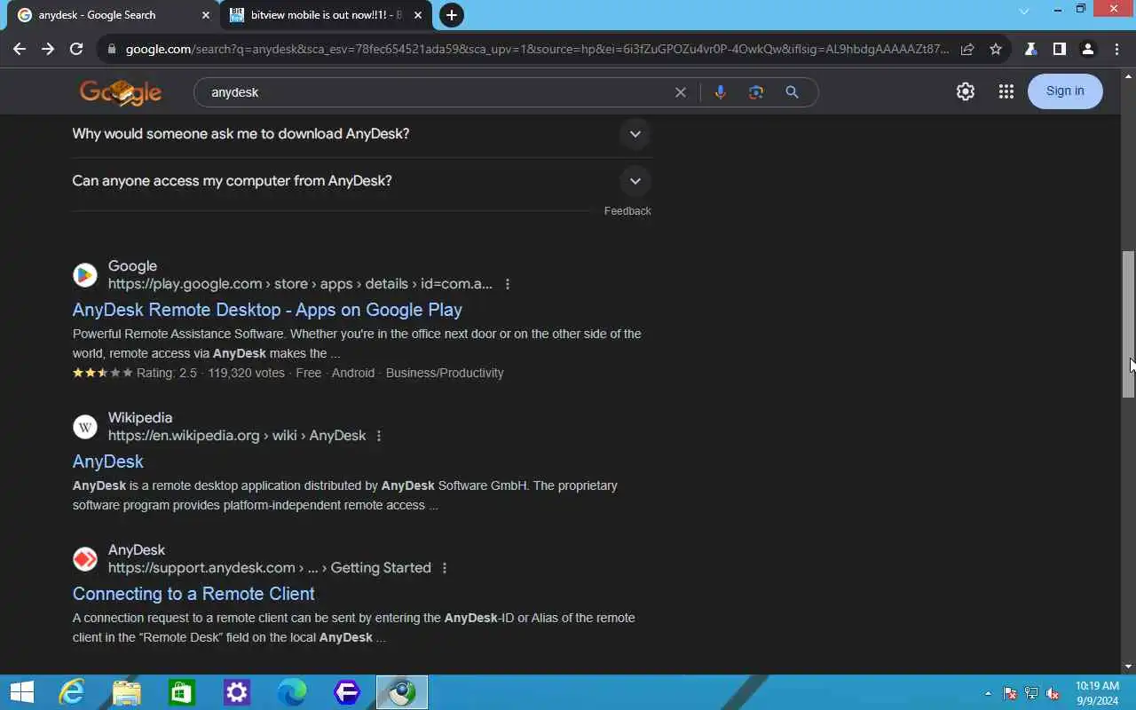Open Google quick settings gear

click(966, 91)
